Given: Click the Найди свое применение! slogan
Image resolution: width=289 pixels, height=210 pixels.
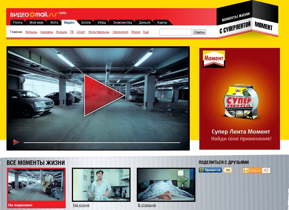Looking at the screenshot, I should [x=241, y=139].
